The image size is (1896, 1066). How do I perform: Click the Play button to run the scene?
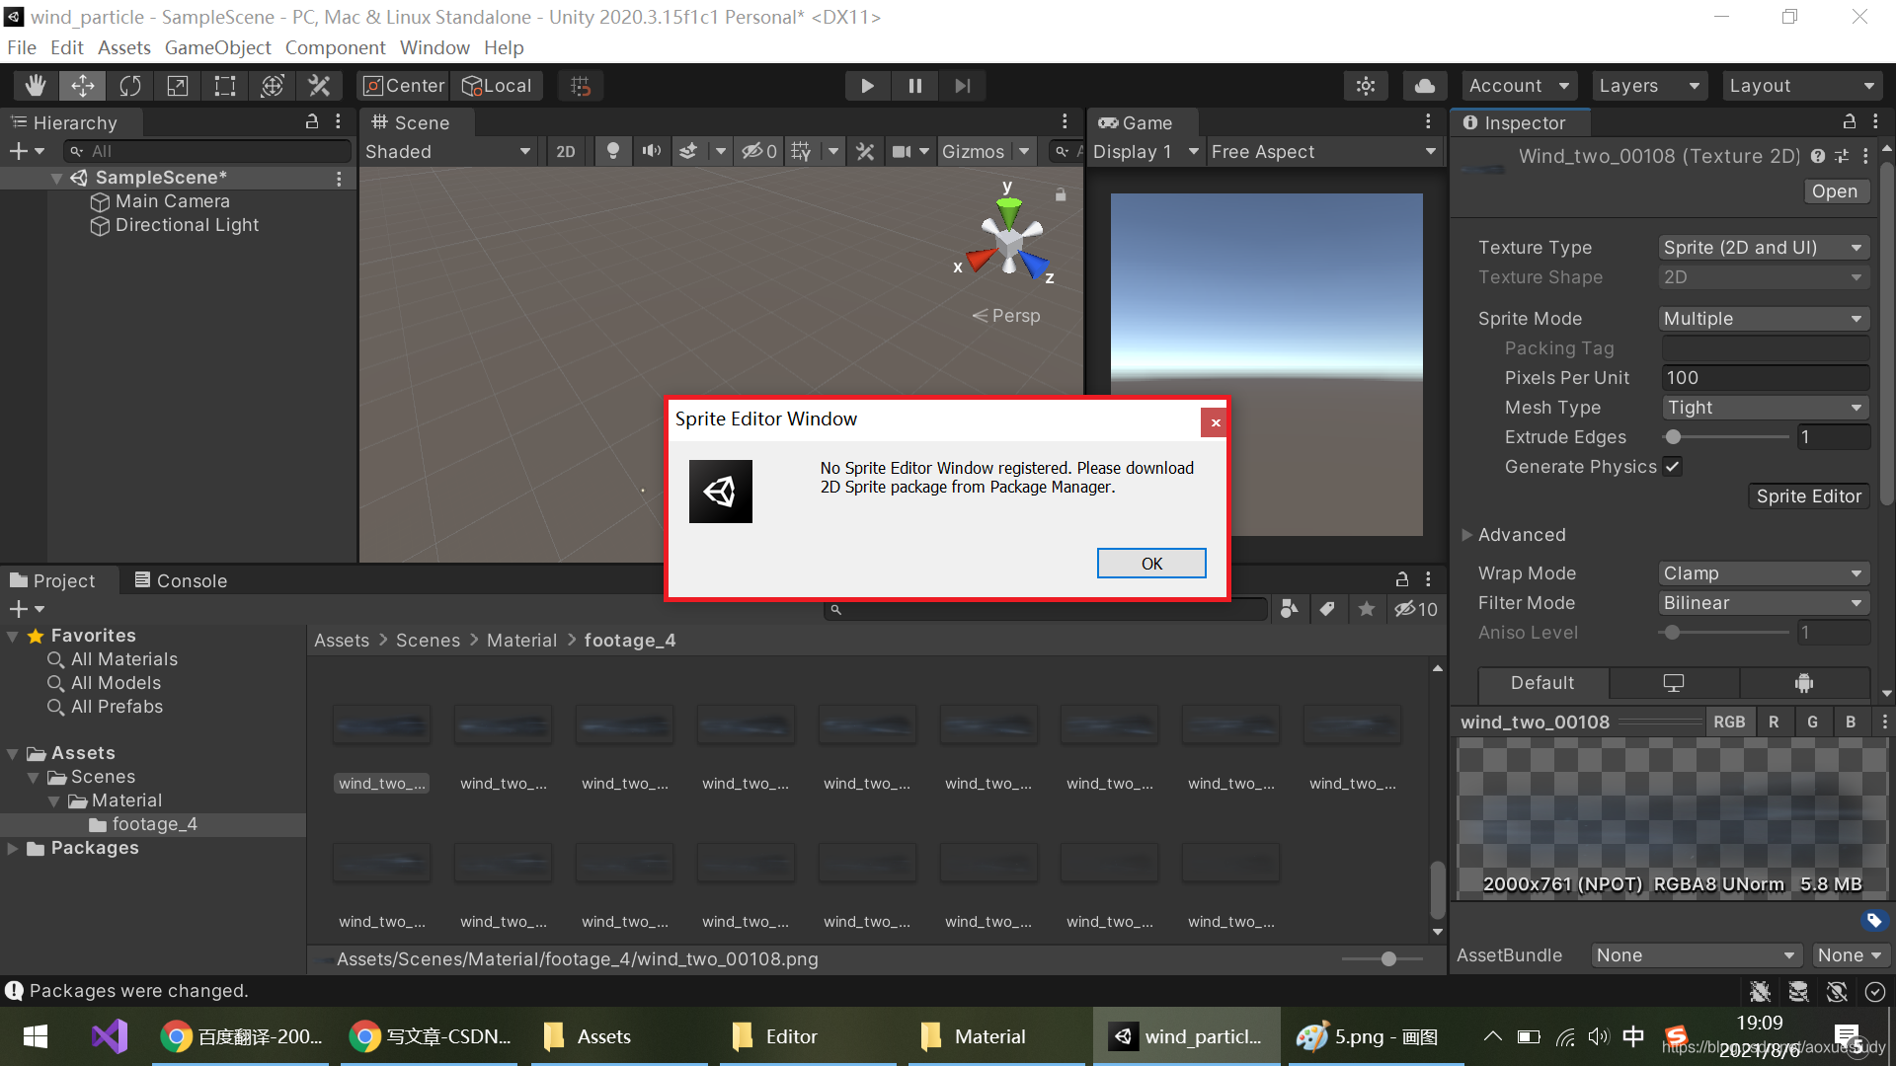click(x=867, y=85)
